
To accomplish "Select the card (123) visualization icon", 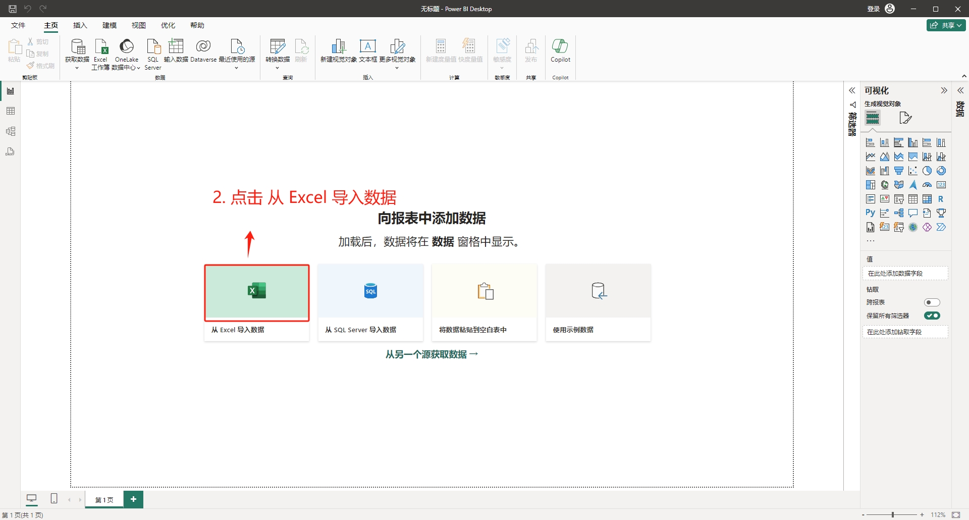I will [x=941, y=185].
